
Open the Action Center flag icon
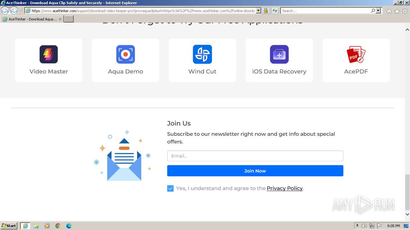point(380,226)
